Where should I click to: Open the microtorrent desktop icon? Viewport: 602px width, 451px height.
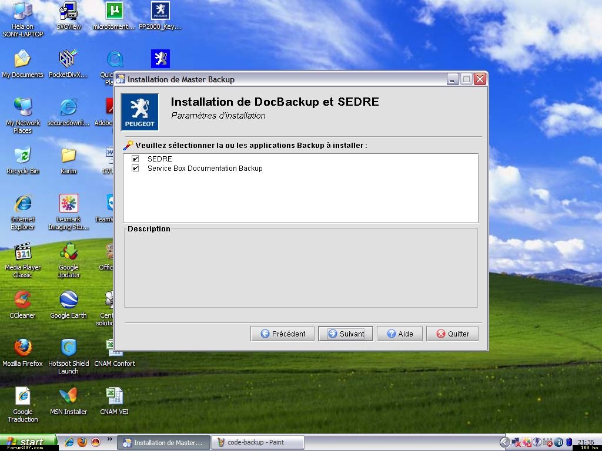pyautogui.click(x=114, y=16)
